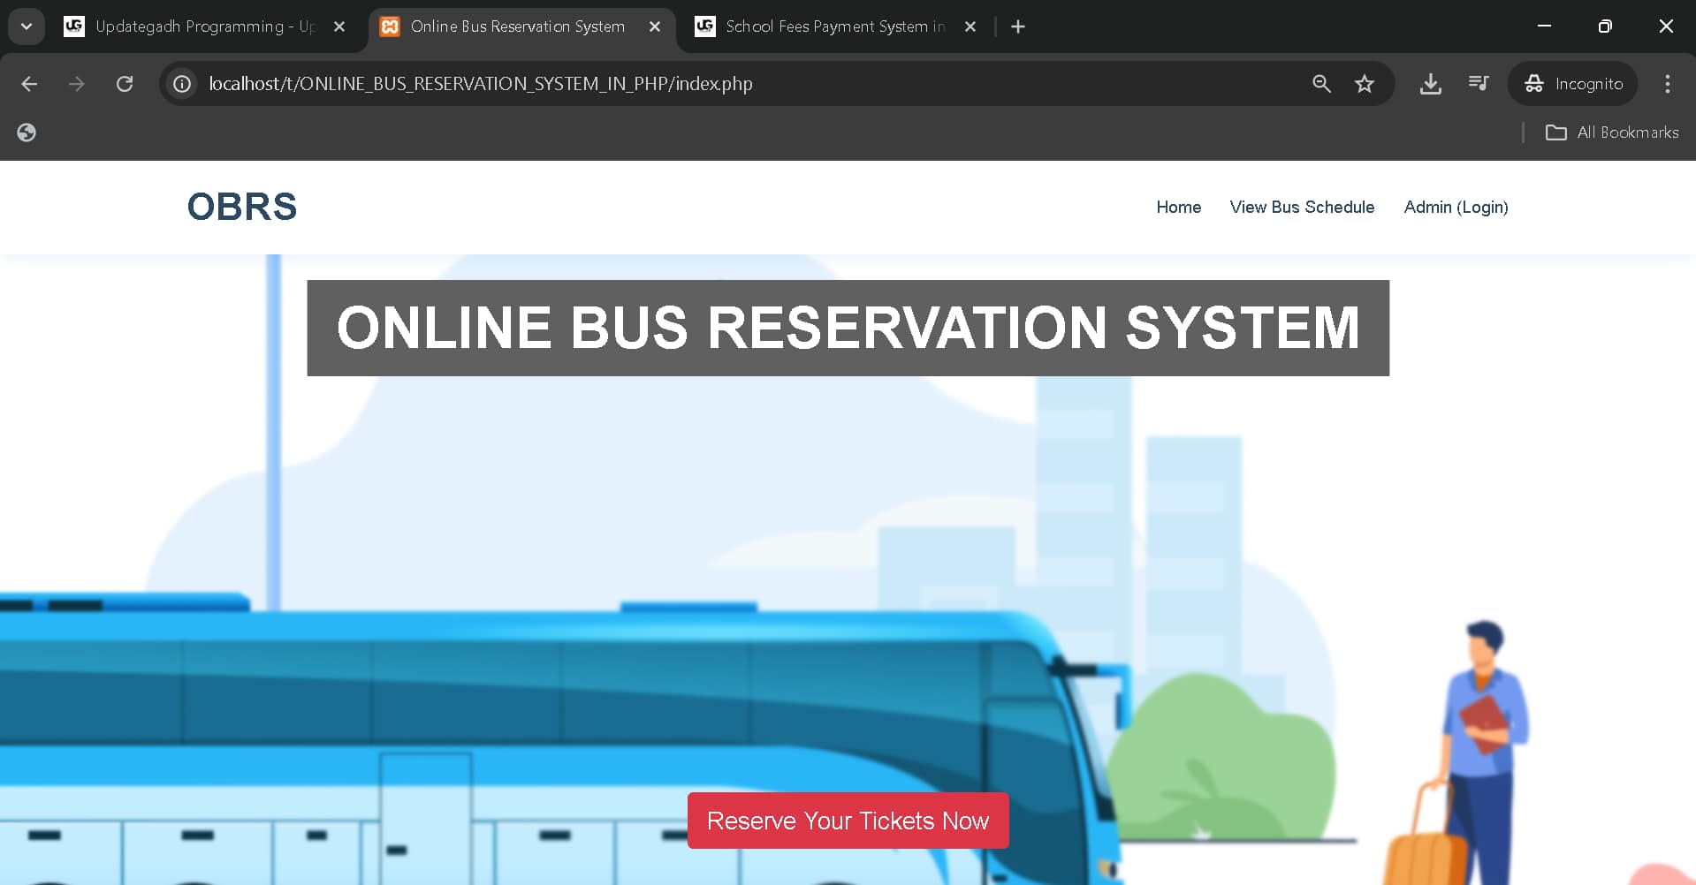Open the XAMPP favicon tab icon
Screen dimensions: 1696x885
[x=390, y=26]
